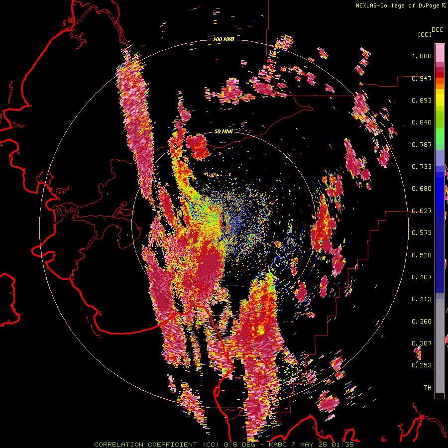Select the 0.520 scale value
The width and height of the screenshot is (448, 448).
(x=422, y=255)
